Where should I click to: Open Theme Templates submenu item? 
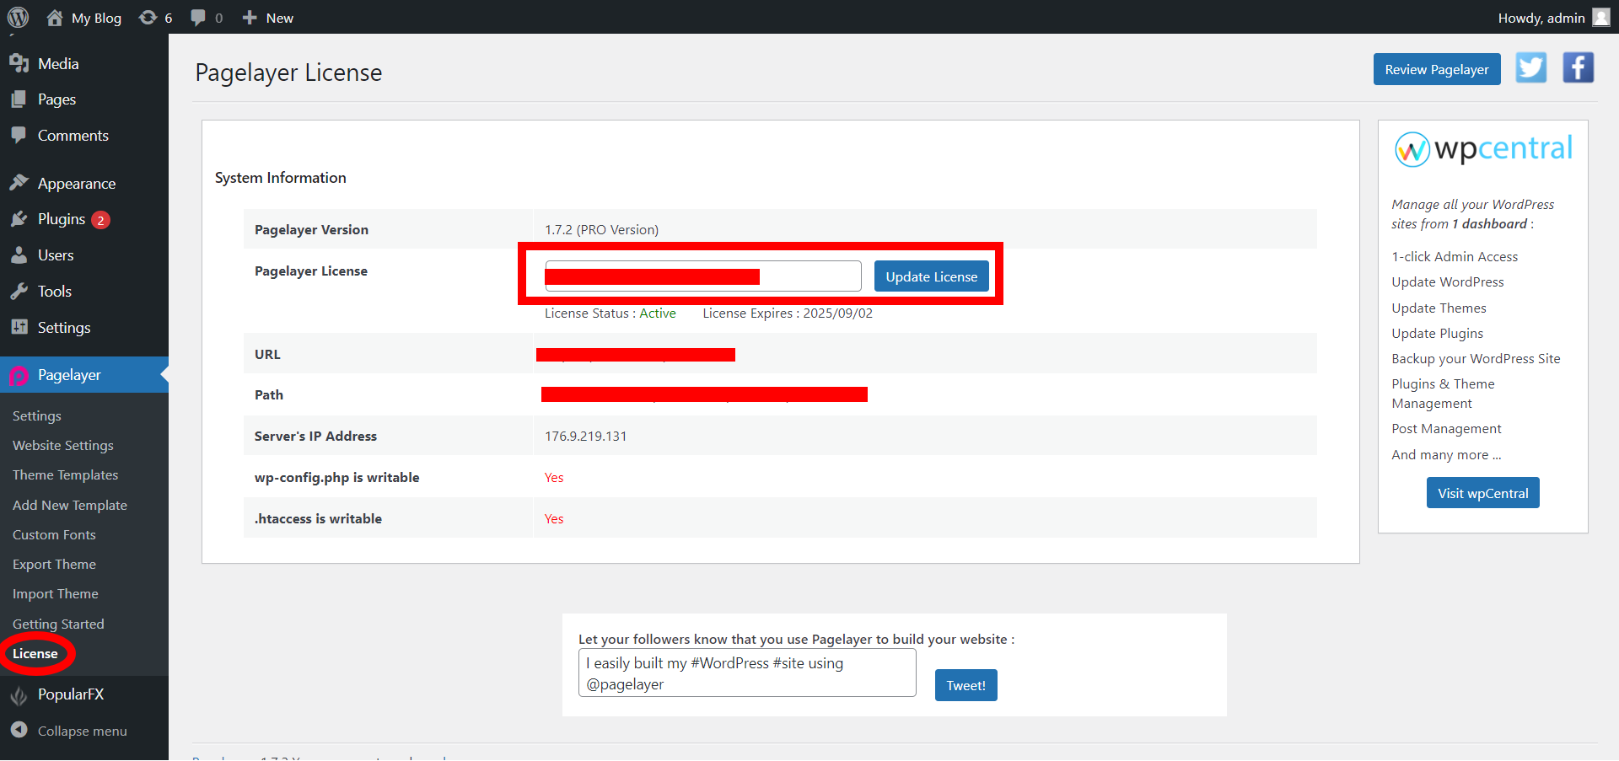tap(66, 475)
